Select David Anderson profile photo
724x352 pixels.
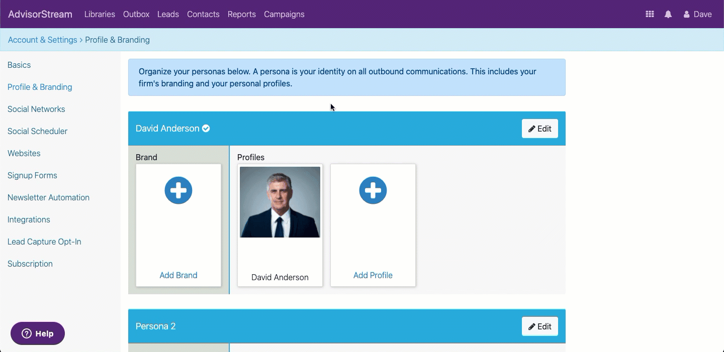click(x=280, y=202)
